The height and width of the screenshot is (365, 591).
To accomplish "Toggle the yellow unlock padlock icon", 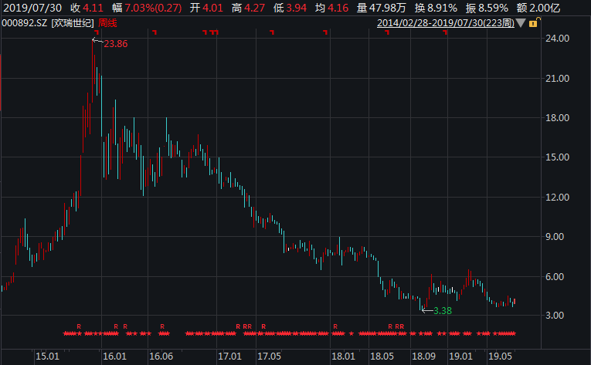I will (535, 22).
